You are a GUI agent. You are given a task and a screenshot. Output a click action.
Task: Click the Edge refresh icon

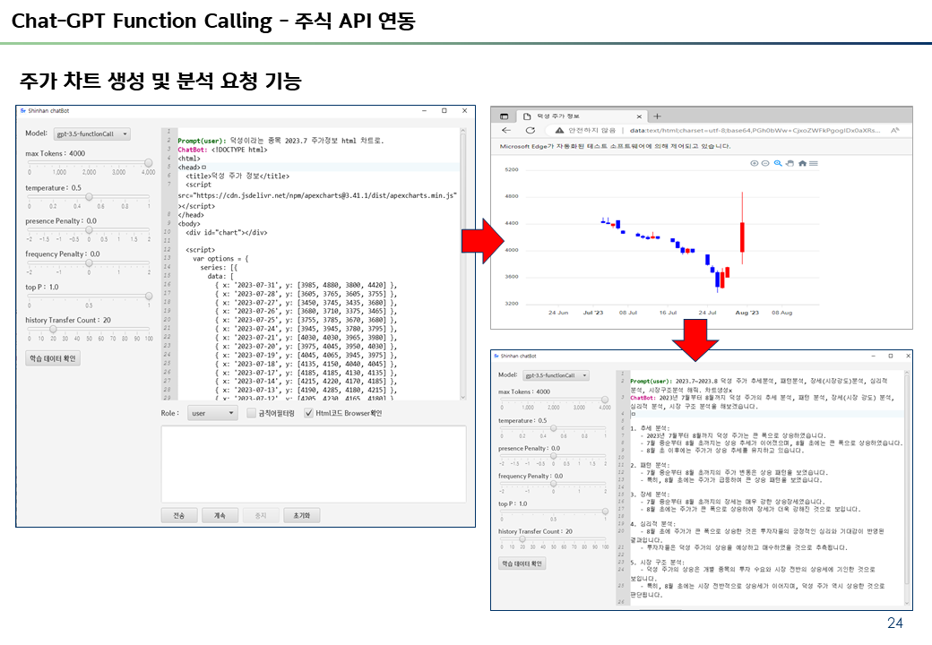pos(530,130)
